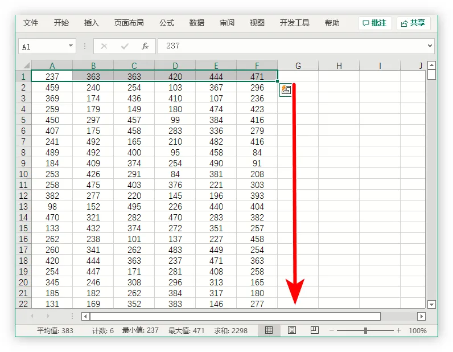Click the zoom slider handle
This screenshot has height=352, width=453.
(366, 330)
